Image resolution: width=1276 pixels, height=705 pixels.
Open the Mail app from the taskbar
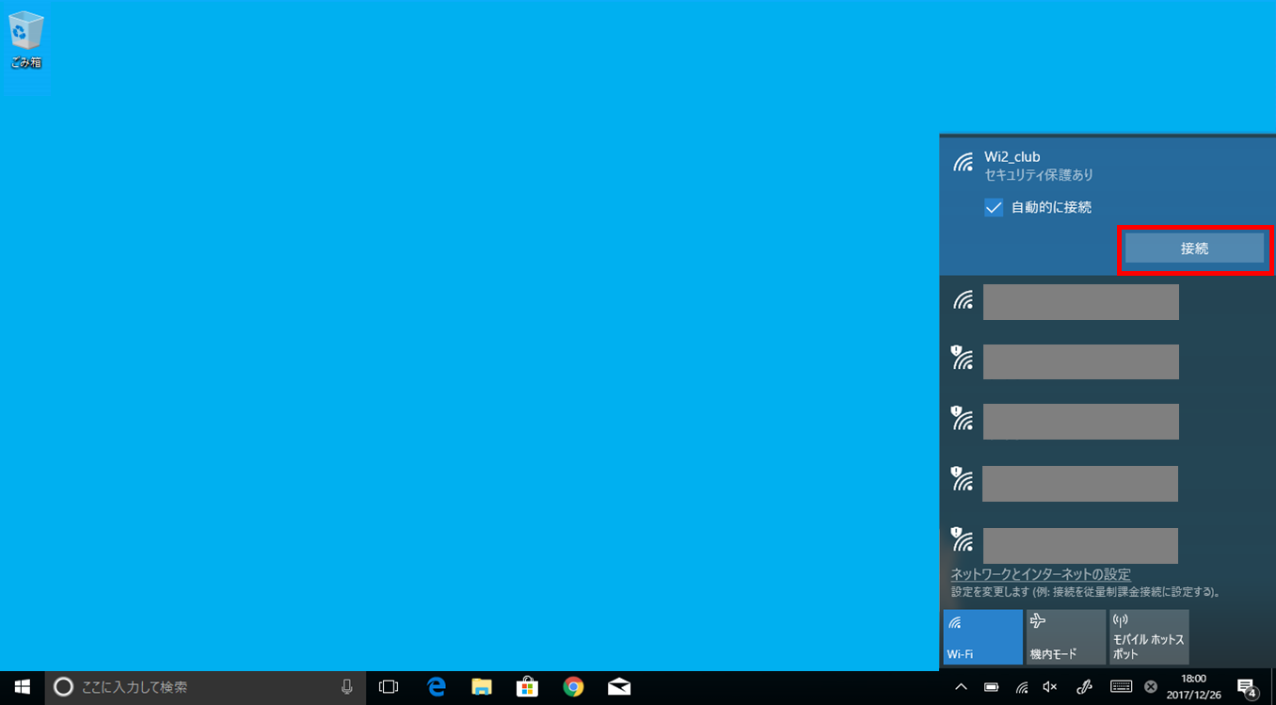point(619,687)
